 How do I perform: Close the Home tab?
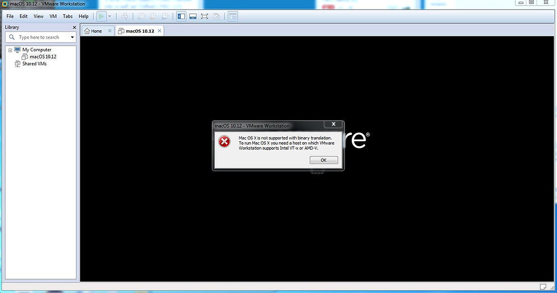point(110,31)
